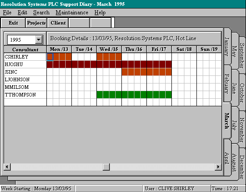Click the left scroll arrow
The image size is (246, 192).
tap(7, 167)
